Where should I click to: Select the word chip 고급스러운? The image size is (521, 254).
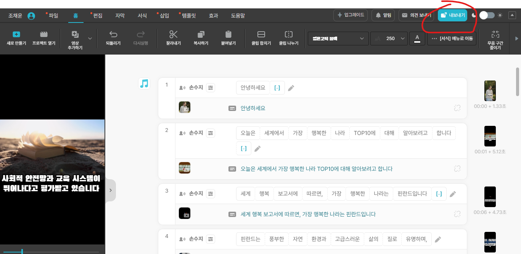347,239
